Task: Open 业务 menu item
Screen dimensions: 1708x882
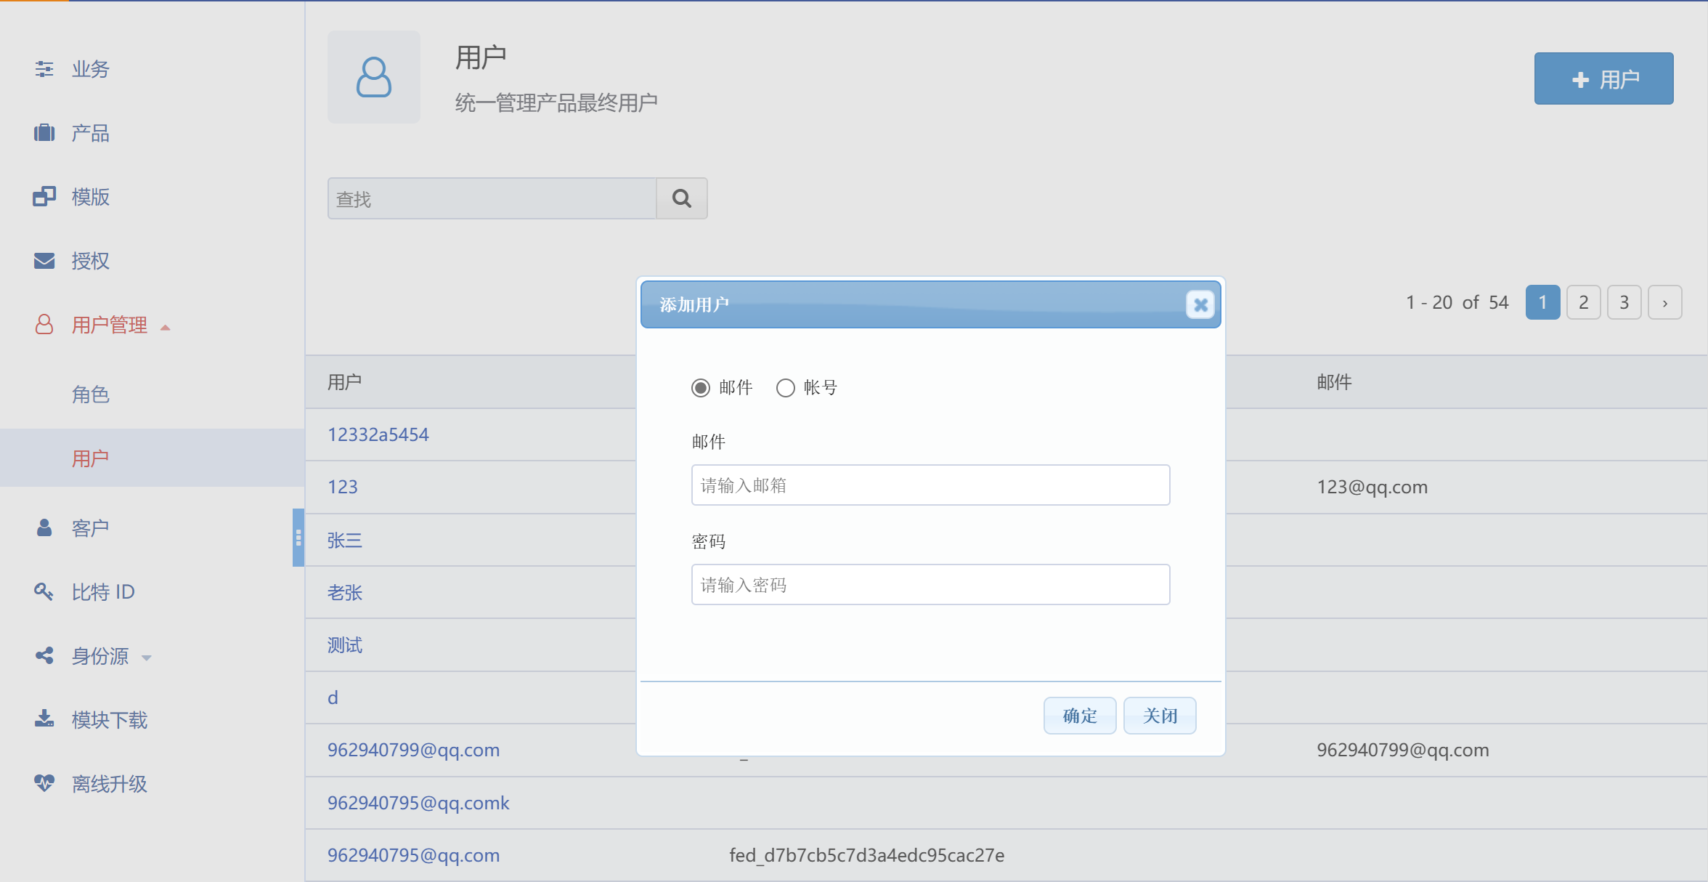Action: 90,69
